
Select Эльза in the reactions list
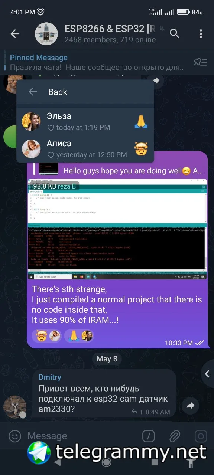point(85,121)
